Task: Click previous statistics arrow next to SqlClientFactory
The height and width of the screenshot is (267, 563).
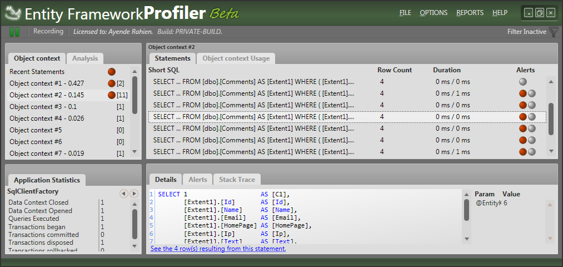Action: [123, 194]
